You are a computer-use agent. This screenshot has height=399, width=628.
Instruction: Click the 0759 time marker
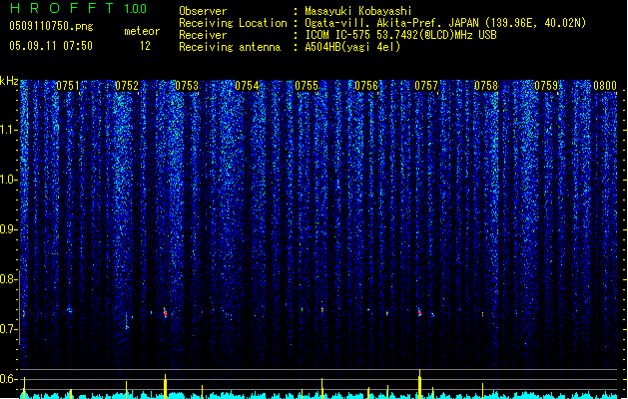pos(546,86)
